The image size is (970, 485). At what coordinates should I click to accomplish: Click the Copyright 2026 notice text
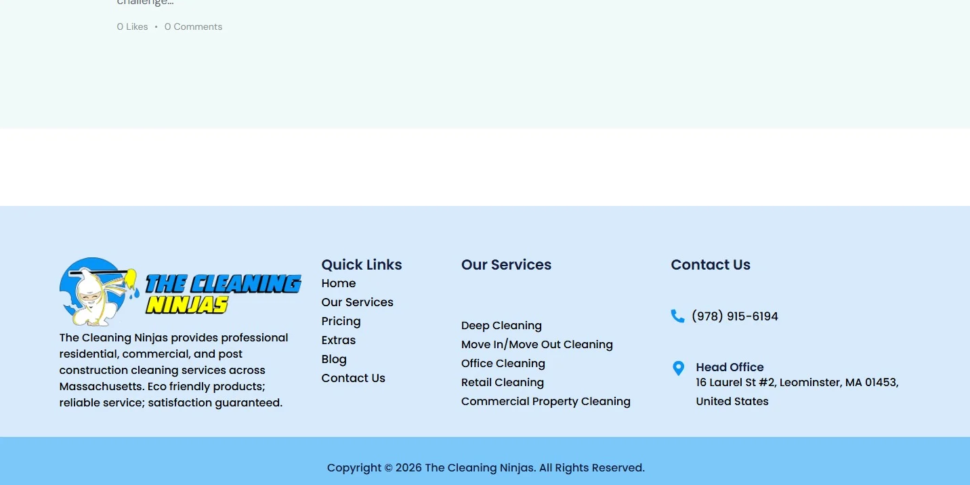[486, 467]
